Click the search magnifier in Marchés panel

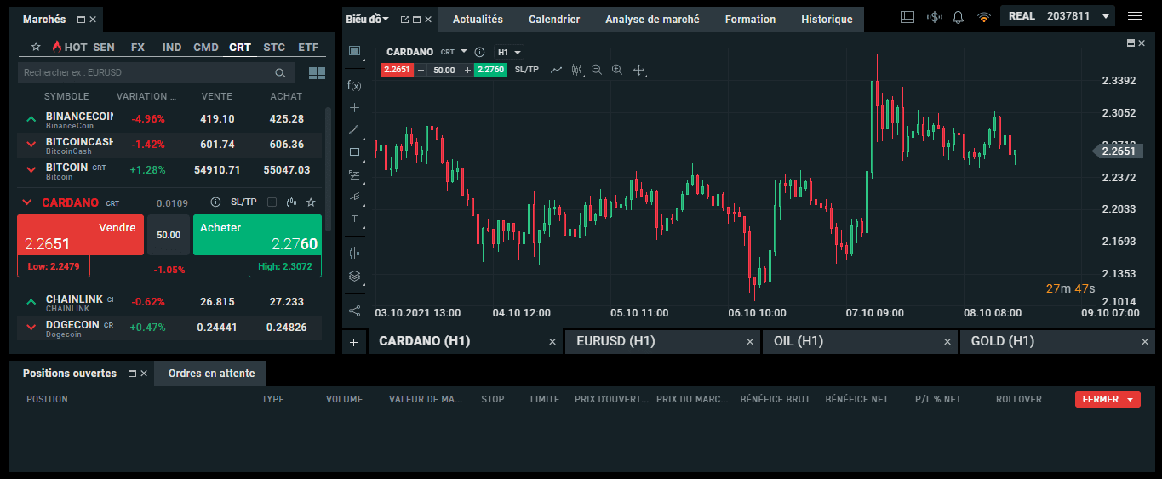(280, 73)
